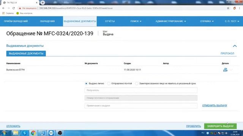Sort by the Наименование column header
This screenshot has width=243, height=136.
coord(13,63)
